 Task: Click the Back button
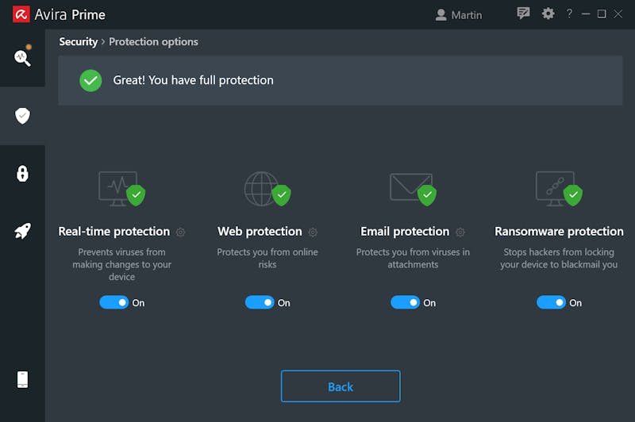click(341, 386)
